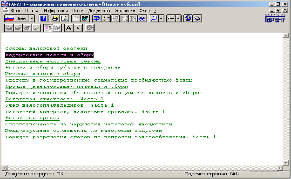Click the globe icon in toolbar

point(188,19)
